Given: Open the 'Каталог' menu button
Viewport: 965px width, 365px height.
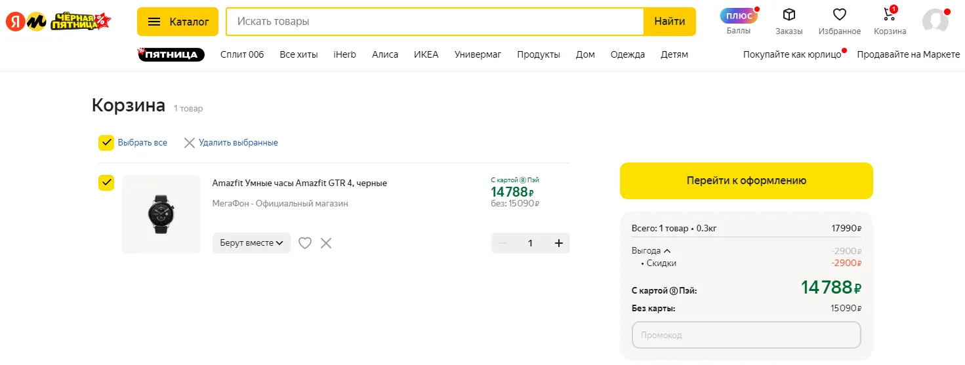Looking at the screenshot, I should click(178, 22).
